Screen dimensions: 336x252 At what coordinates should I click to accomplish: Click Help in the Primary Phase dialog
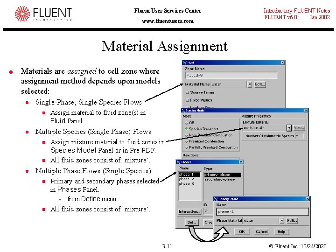coord(281,231)
